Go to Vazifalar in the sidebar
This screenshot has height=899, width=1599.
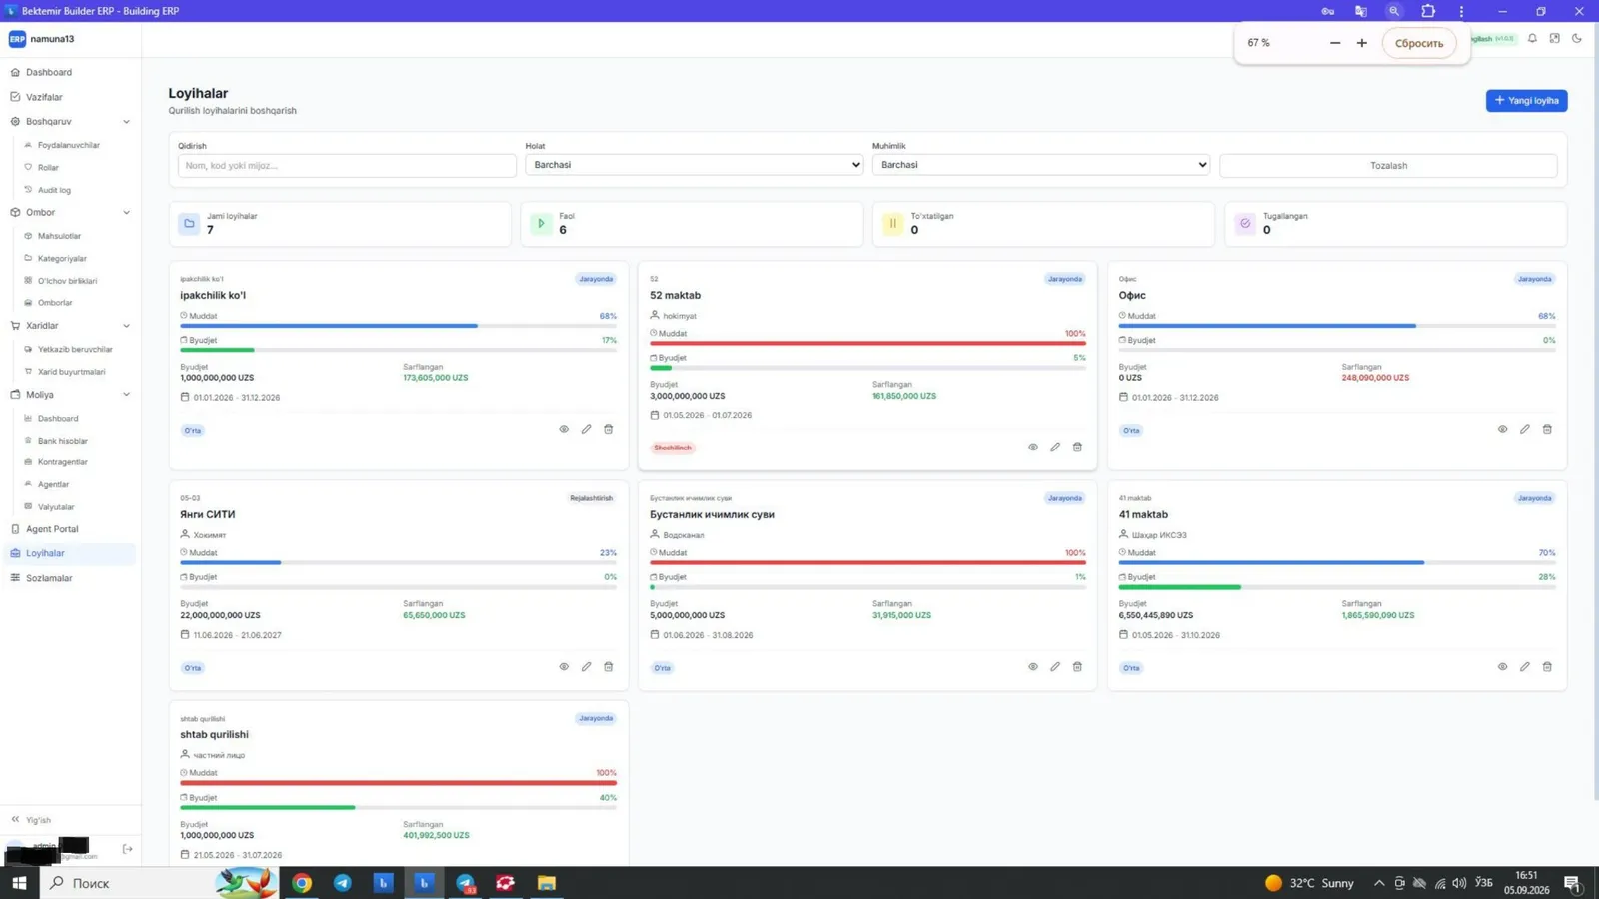(x=44, y=97)
